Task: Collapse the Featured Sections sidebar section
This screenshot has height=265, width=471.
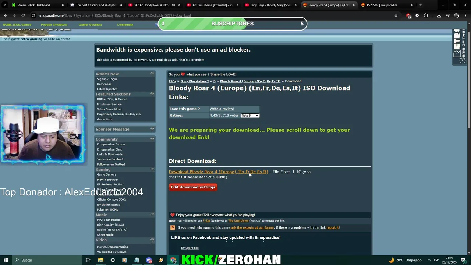Action: tap(152, 94)
